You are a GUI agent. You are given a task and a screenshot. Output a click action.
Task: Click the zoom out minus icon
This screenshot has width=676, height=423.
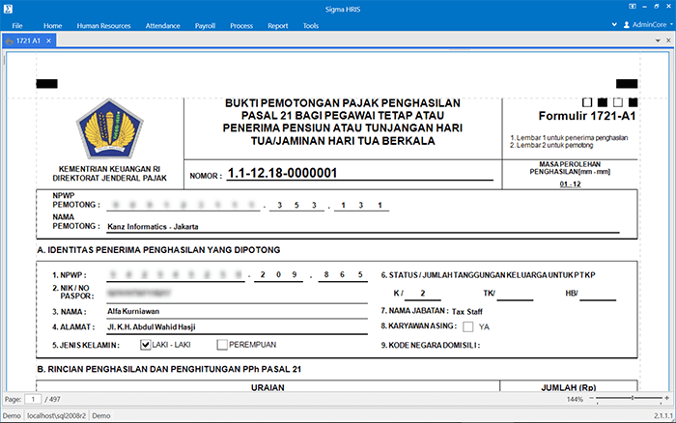coord(591,398)
